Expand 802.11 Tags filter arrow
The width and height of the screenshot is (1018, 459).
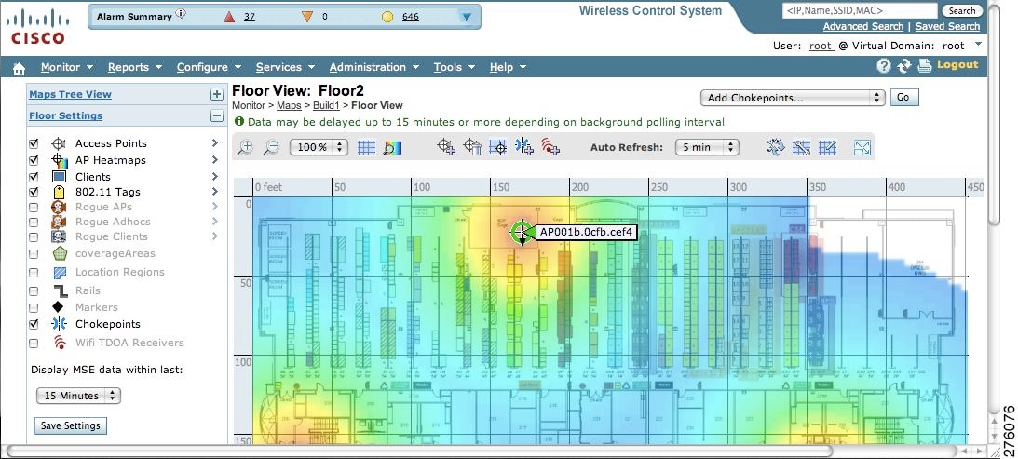215,192
